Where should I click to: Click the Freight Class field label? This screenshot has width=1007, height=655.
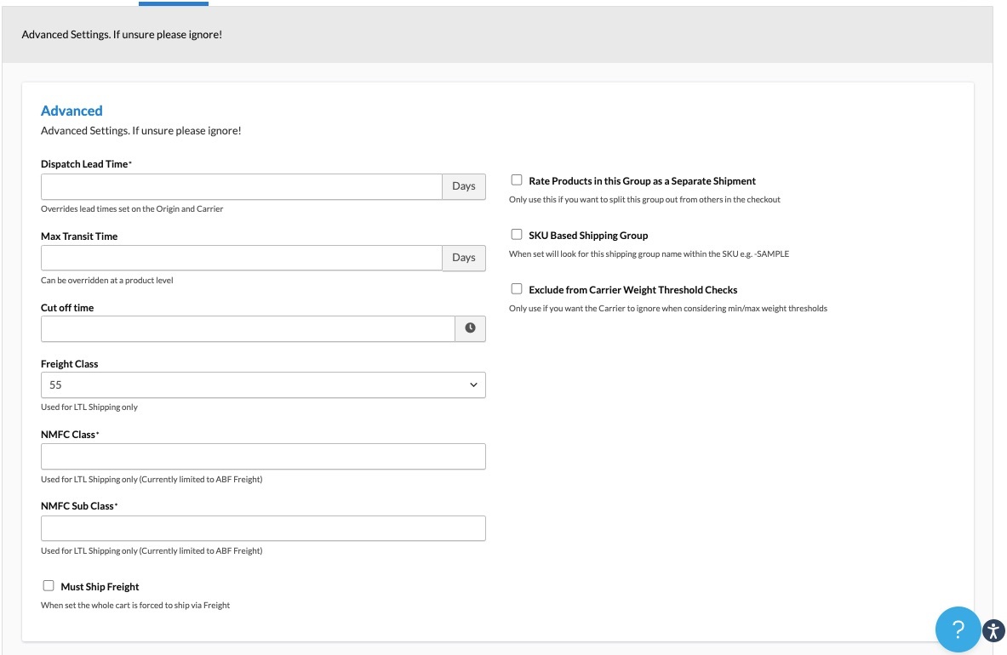point(70,364)
